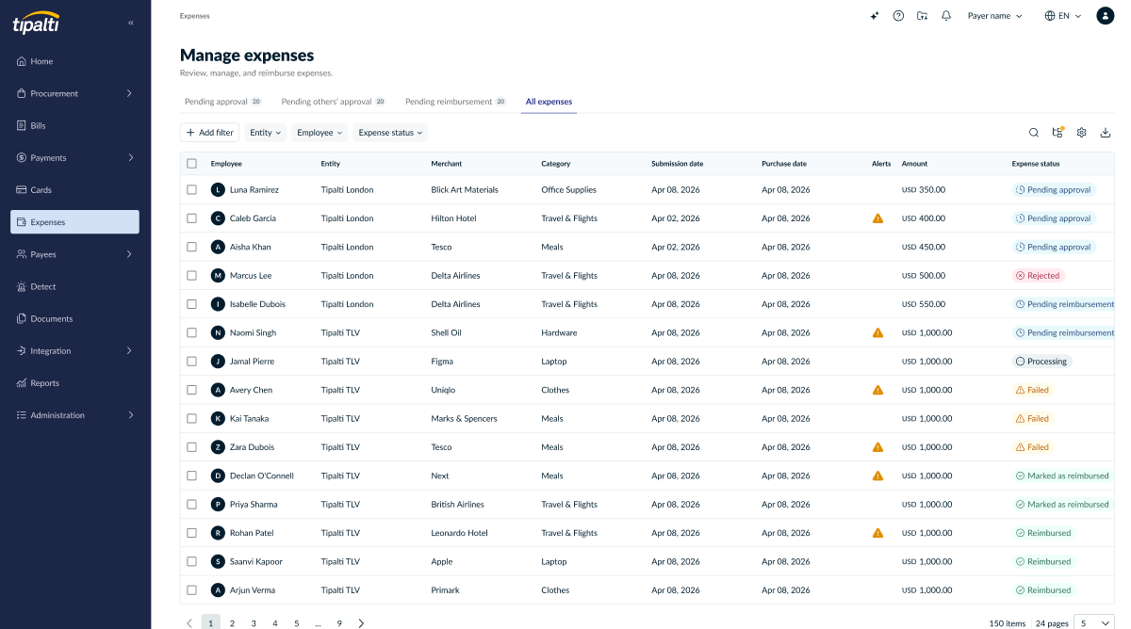The height and width of the screenshot is (629, 1131).
Task: Download expenses using the download icon
Action: pos(1106,133)
